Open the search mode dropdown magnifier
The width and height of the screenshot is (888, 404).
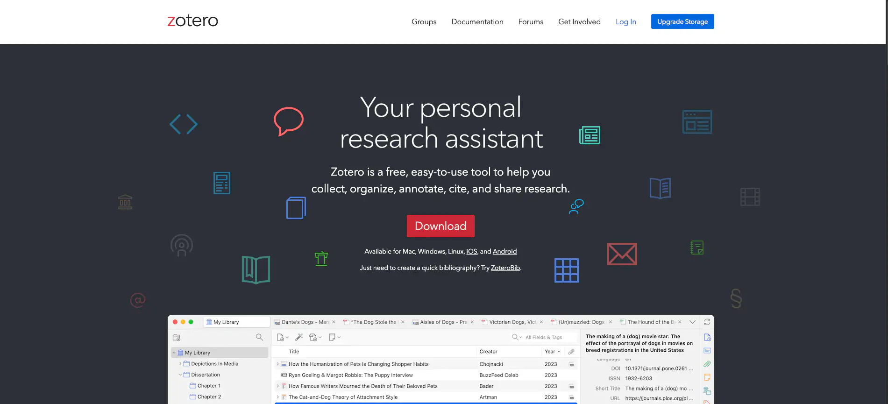[517, 337]
